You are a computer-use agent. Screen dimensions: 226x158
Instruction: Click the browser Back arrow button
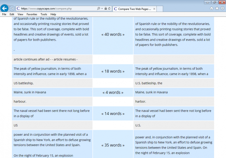5,8
